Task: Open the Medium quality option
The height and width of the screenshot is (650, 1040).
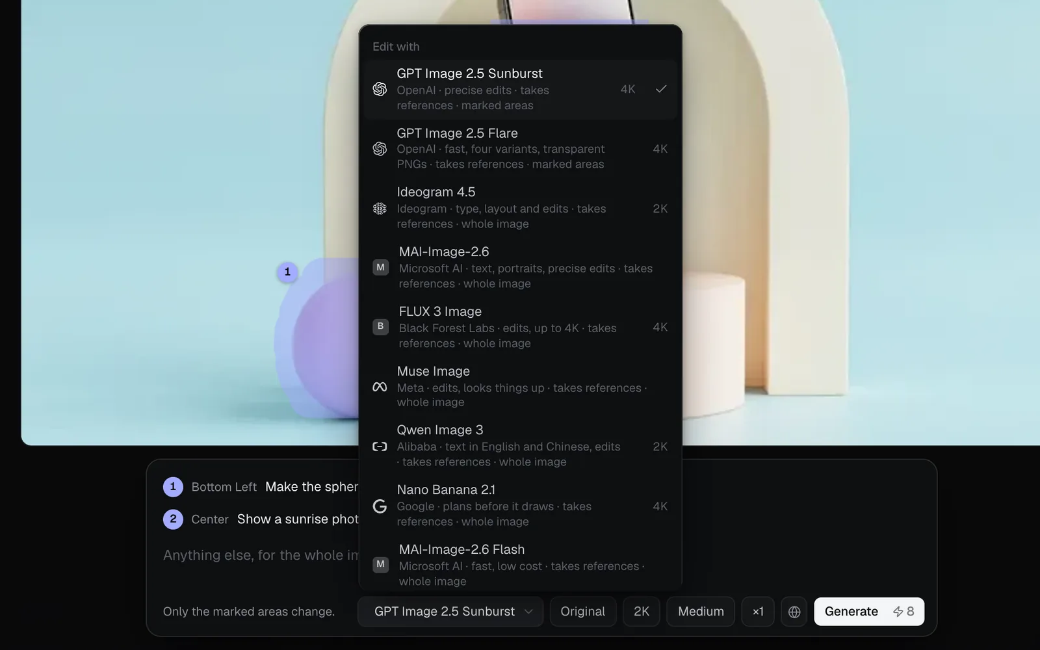Action: point(701,612)
